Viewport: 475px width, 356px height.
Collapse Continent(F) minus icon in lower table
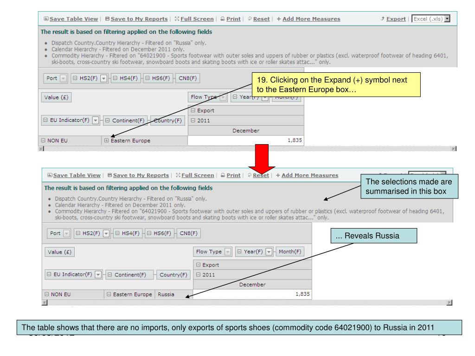point(109,274)
